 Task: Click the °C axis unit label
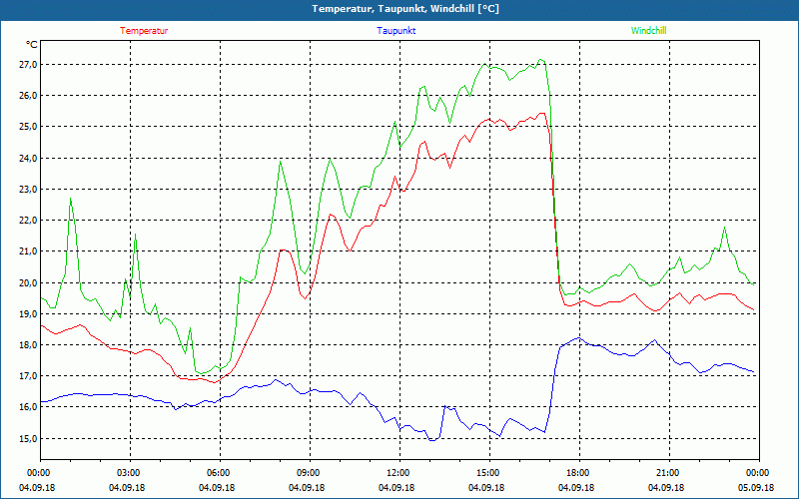tap(32, 45)
